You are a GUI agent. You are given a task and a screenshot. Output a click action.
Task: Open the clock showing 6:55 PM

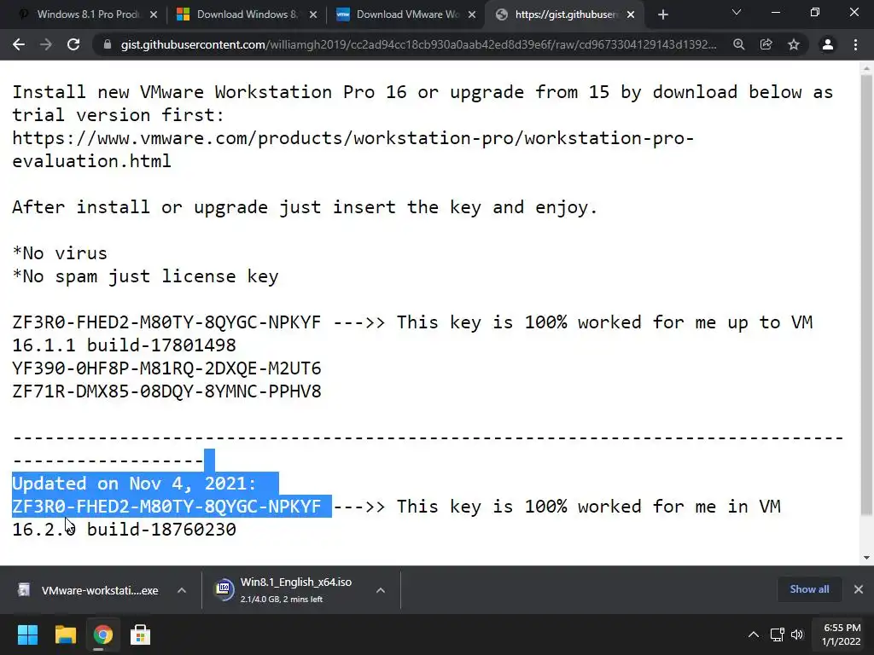point(841,635)
